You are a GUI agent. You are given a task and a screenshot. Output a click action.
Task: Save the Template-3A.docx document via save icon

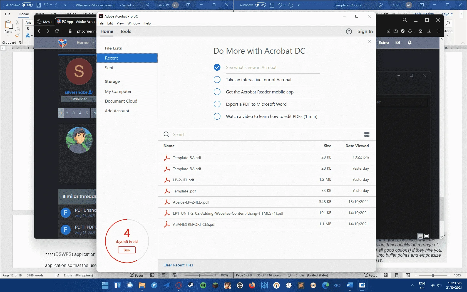272,5
